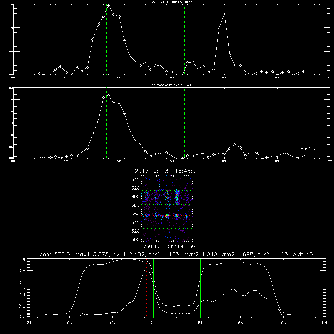This screenshot has height=334, width=334.
Task: Click the '600' label on bottom plot x-axis
Action: [241, 323]
